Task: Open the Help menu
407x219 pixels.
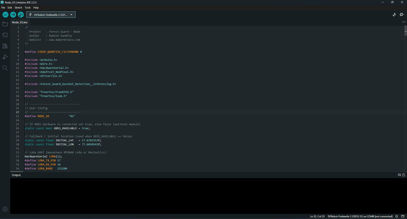Action: [36, 8]
